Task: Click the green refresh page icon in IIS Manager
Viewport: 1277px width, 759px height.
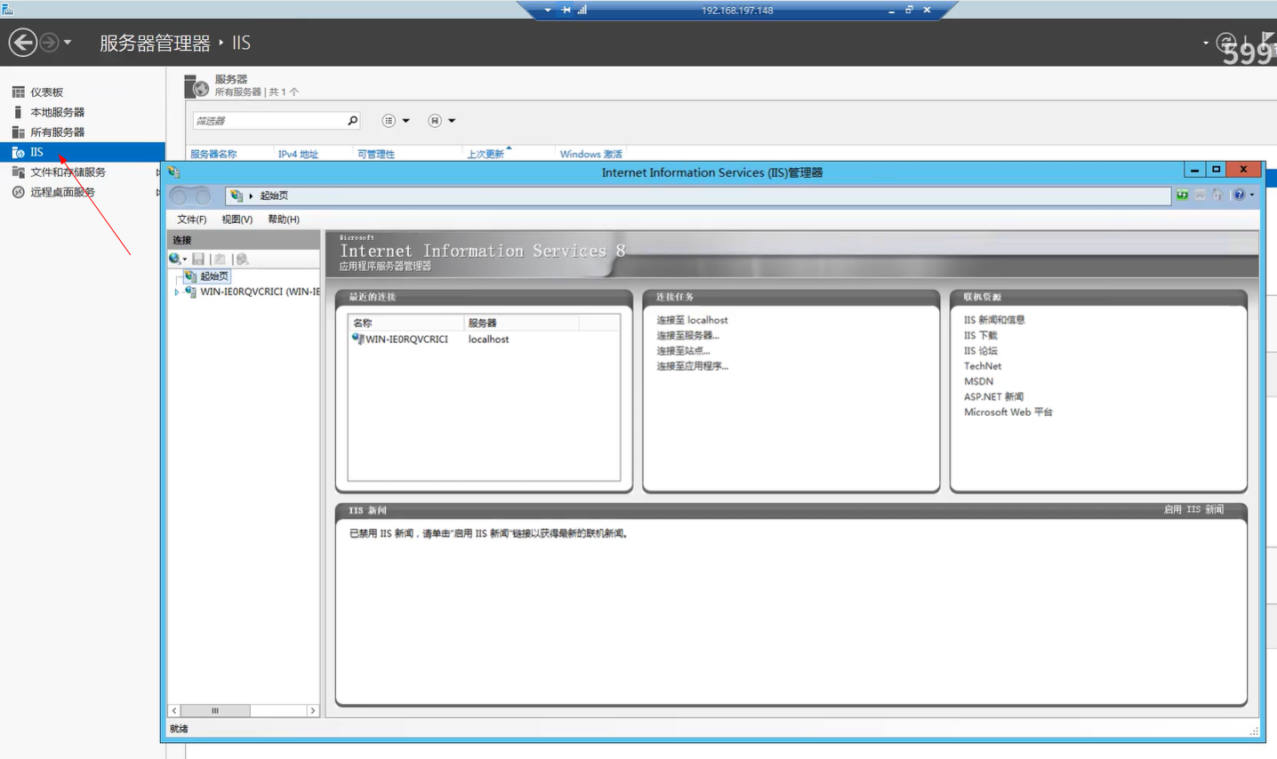Action: point(1182,195)
